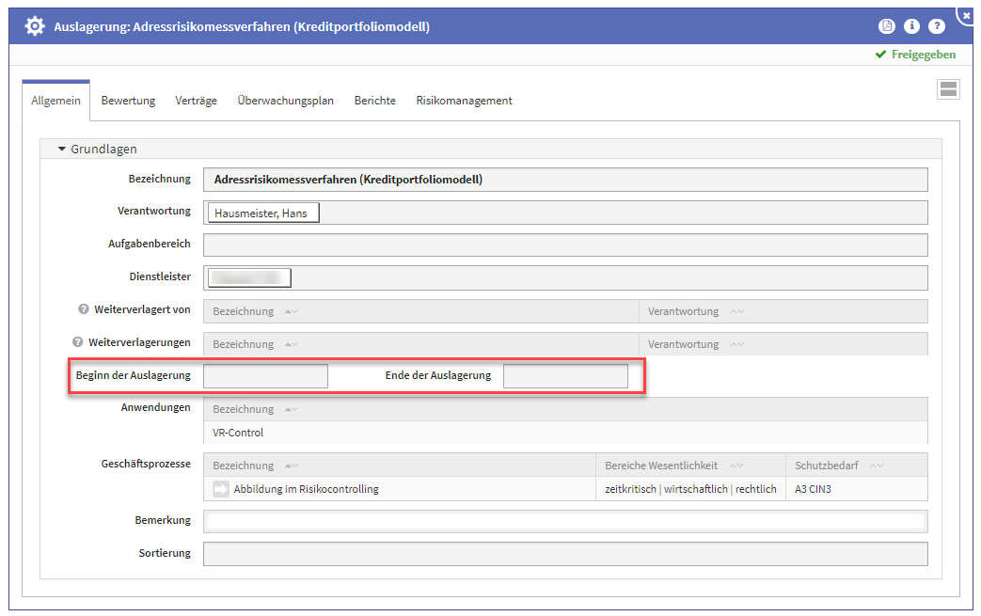Close the dialog with the X button

click(x=968, y=14)
